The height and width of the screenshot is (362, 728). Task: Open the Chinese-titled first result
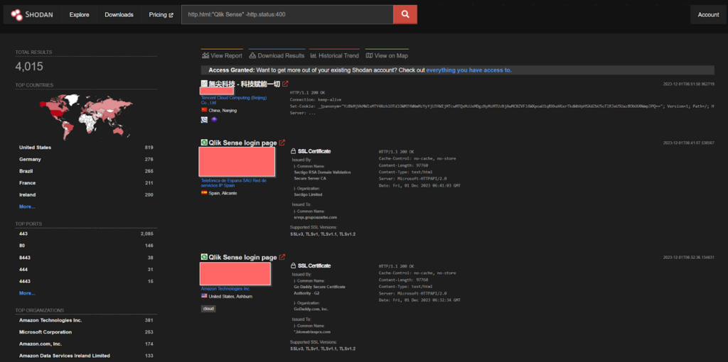(245, 84)
